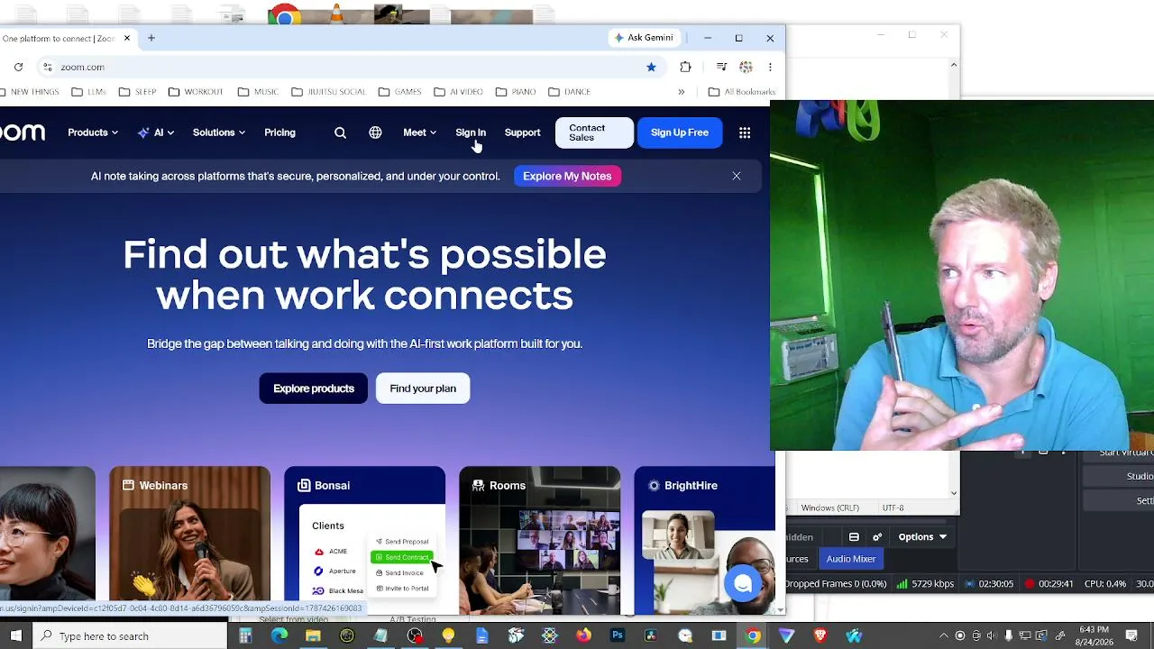Open the Rooms product card
The width and height of the screenshot is (1154, 649).
(539, 539)
